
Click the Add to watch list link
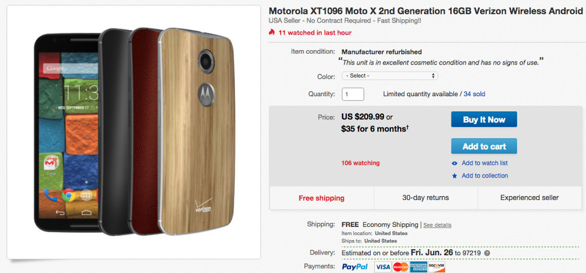click(484, 163)
